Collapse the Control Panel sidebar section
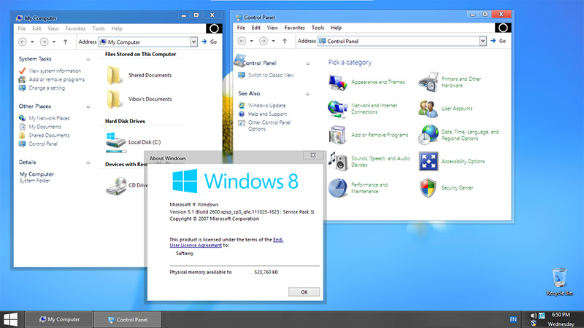 [x=307, y=63]
